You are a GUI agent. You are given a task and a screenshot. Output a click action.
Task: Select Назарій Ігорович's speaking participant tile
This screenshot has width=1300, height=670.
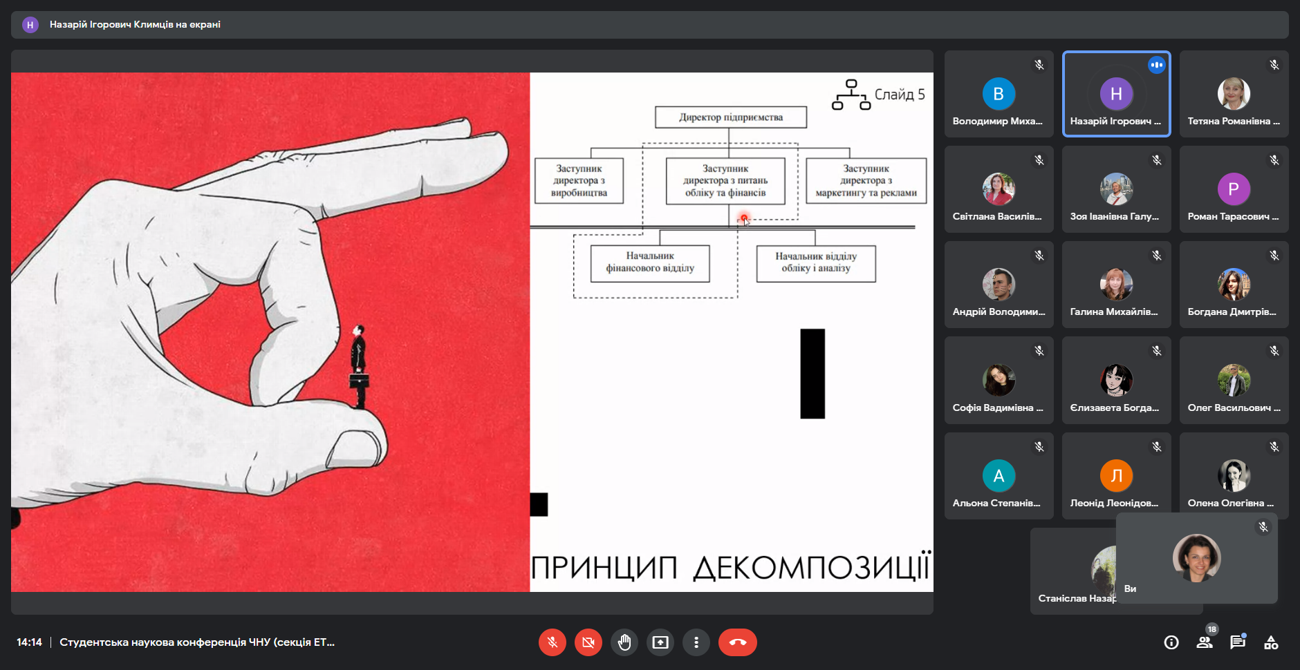[x=1116, y=94]
